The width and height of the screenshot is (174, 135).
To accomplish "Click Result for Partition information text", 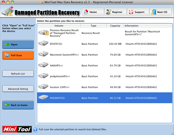I will (x=142, y=33).
